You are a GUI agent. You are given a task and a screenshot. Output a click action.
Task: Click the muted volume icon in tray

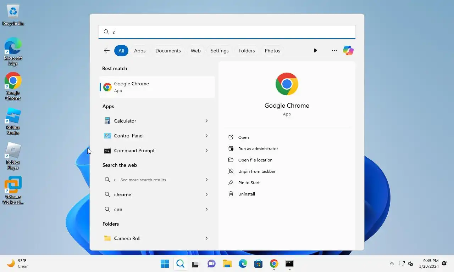pyautogui.click(x=411, y=263)
